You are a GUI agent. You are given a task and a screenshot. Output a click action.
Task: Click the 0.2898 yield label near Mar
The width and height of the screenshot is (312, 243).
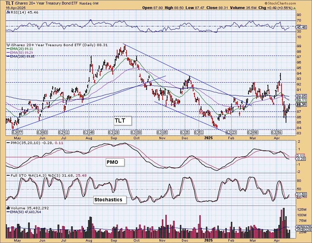point(253,133)
